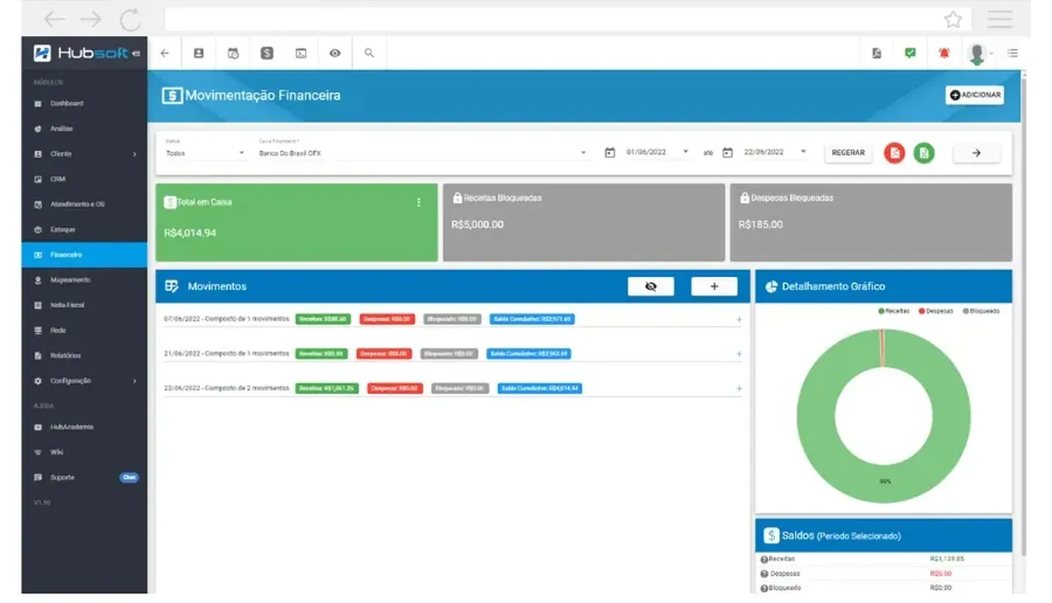Toggle Despesas series in chart legend
Viewport: 1052px width, 603px height.
938,311
